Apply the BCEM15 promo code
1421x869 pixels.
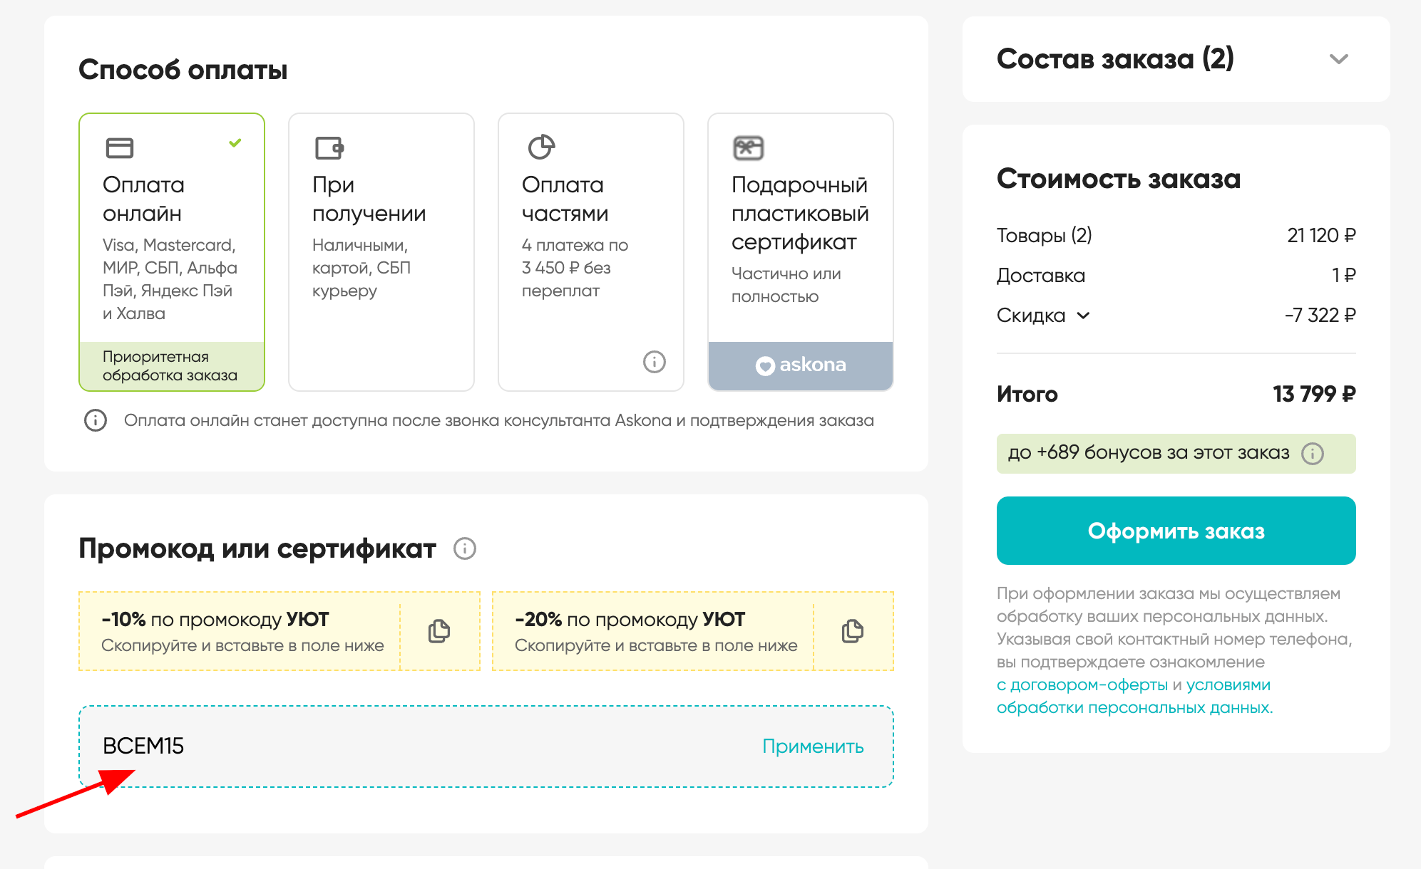pyautogui.click(x=812, y=746)
